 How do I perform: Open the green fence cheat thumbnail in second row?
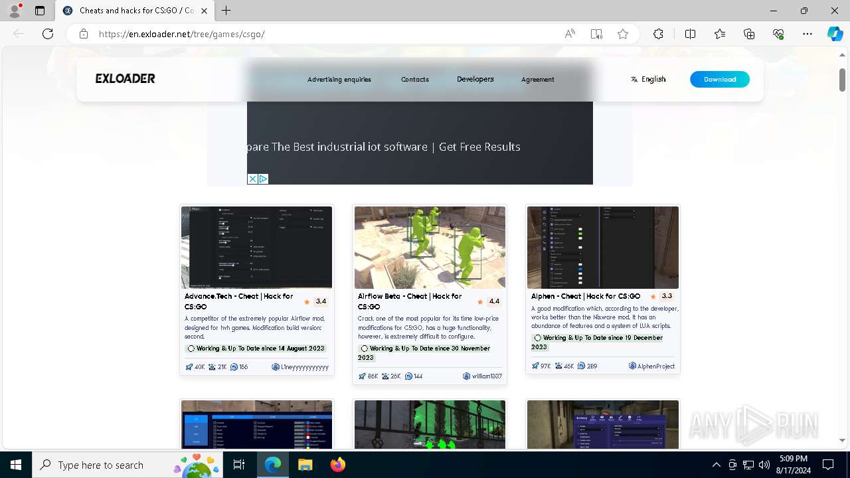click(x=430, y=424)
